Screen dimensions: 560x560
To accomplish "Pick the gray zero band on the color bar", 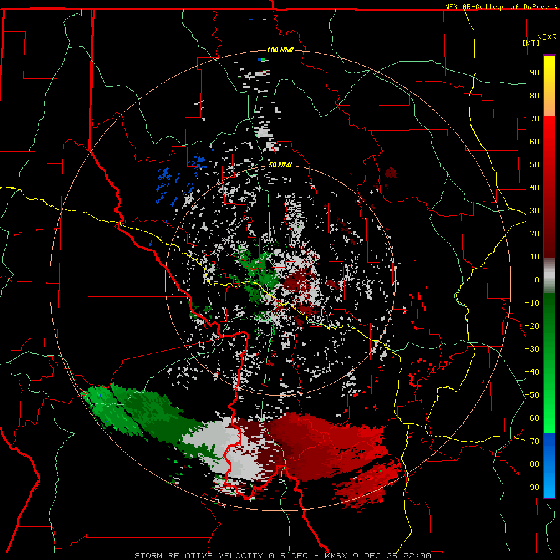I will 549,276.
